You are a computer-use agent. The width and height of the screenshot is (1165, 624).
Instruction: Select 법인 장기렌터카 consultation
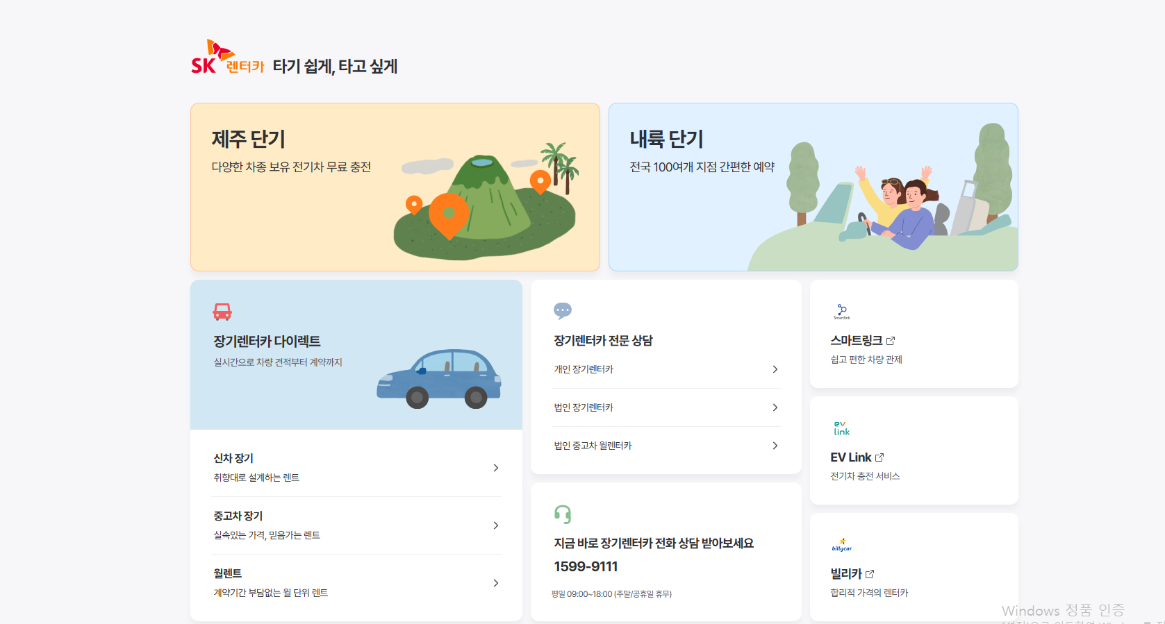click(666, 407)
